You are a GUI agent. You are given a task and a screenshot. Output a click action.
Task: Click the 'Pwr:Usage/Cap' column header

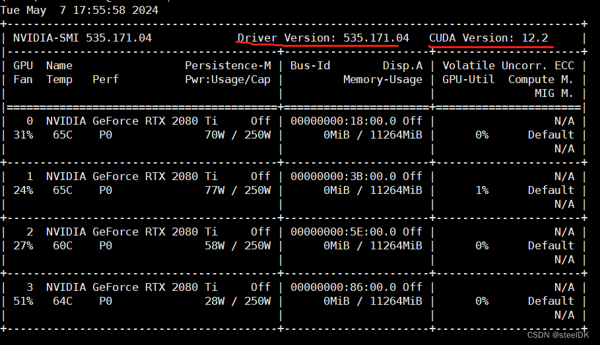pyautogui.click(x=228, y=80)
